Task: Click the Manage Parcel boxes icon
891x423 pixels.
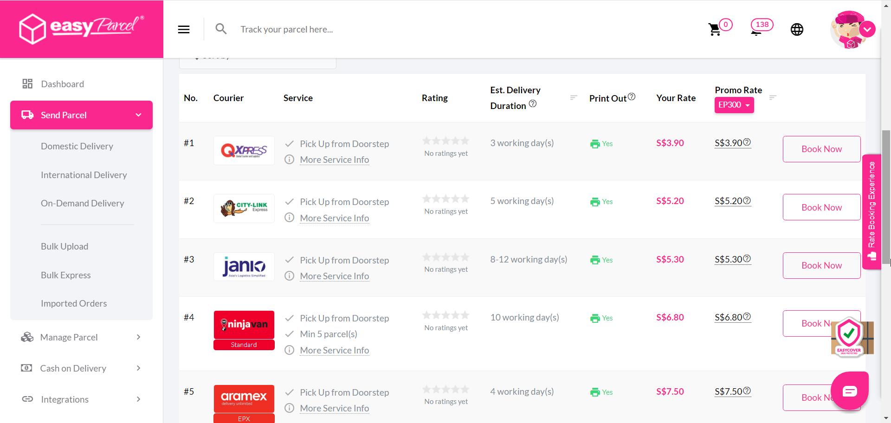Action: click(x=27, y=337)
